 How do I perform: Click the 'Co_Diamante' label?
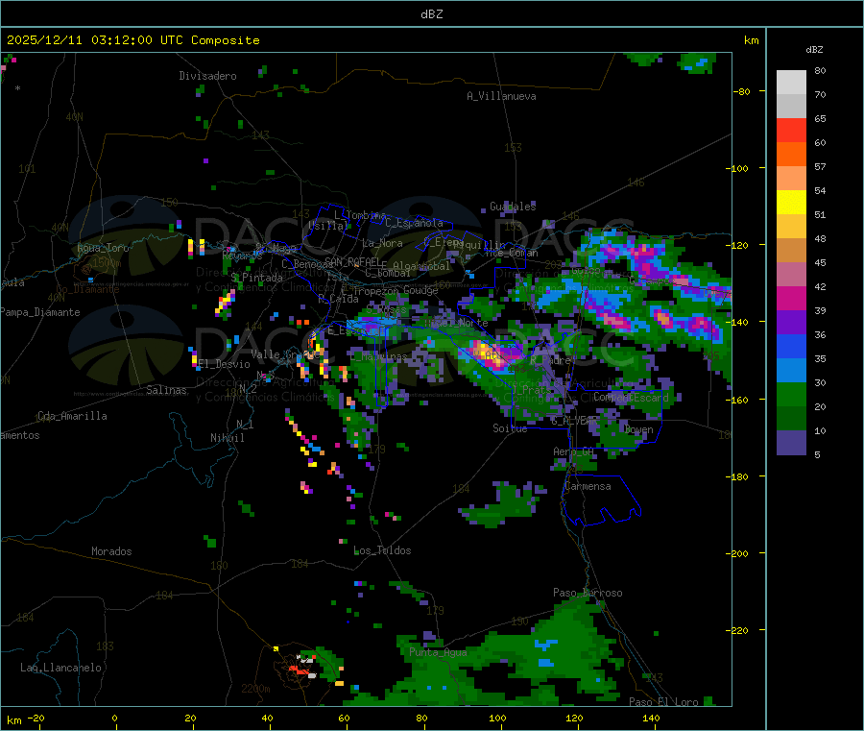point(87,289)
